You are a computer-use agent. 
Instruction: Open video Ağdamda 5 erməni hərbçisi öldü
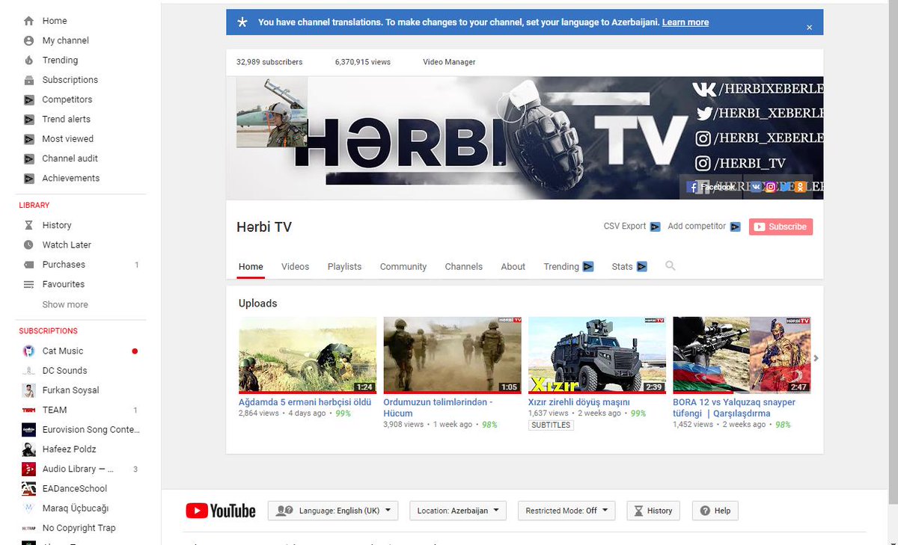[x=305, y=402]
